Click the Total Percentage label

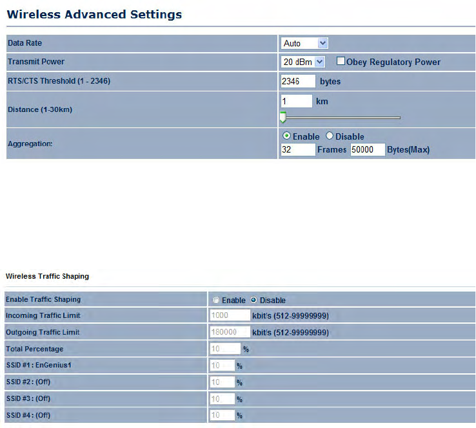coord(35,349)
